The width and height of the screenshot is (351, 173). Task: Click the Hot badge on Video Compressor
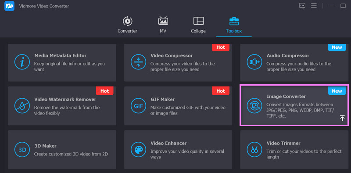pyautogui.click(x=221, y=47)
